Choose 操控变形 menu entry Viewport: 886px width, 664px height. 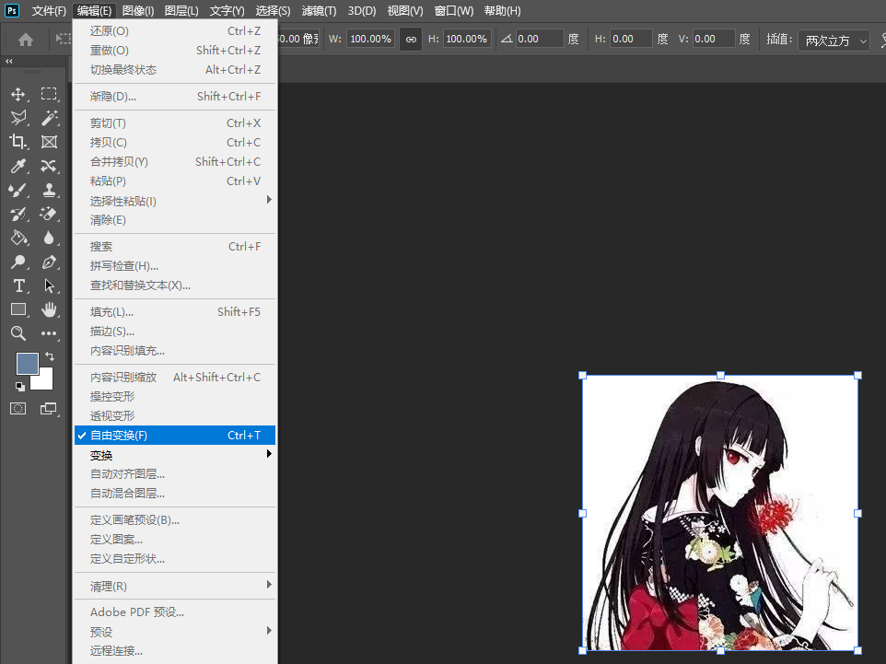[x=175, y=397]
